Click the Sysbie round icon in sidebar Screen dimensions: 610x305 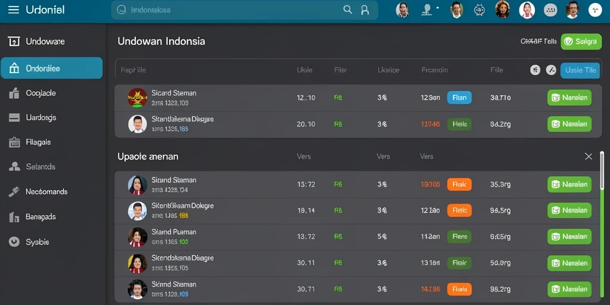(14, 242)
